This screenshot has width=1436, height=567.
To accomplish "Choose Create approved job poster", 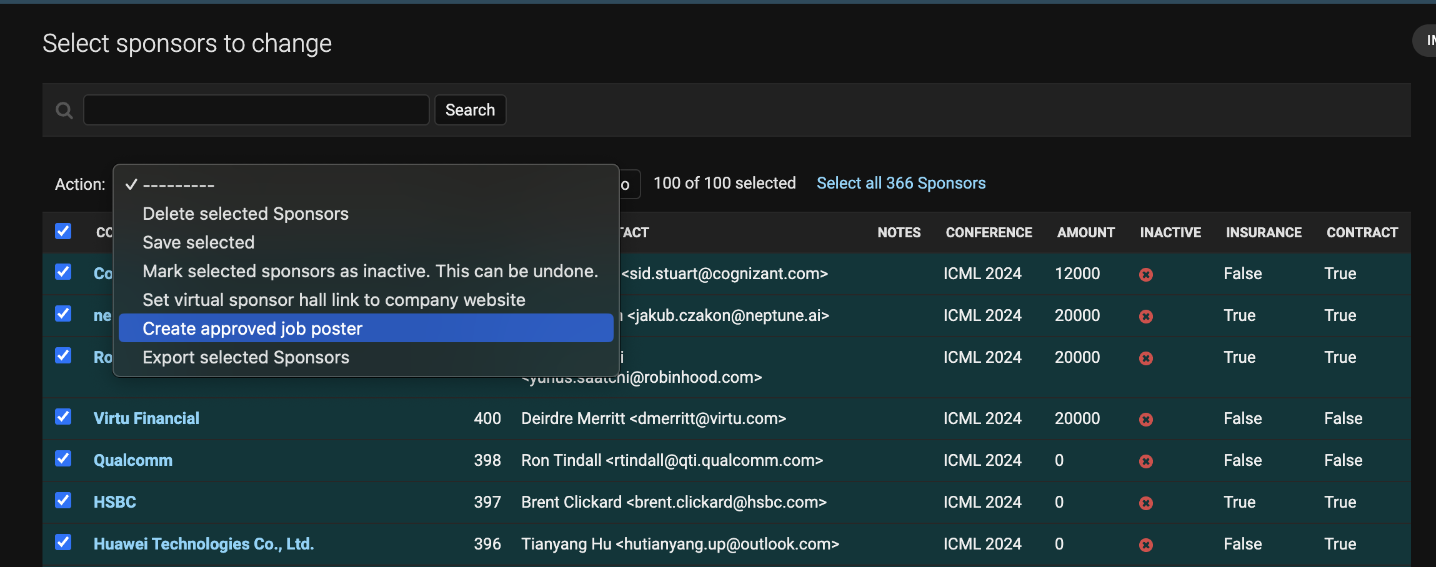I will [x=366, y=328].
